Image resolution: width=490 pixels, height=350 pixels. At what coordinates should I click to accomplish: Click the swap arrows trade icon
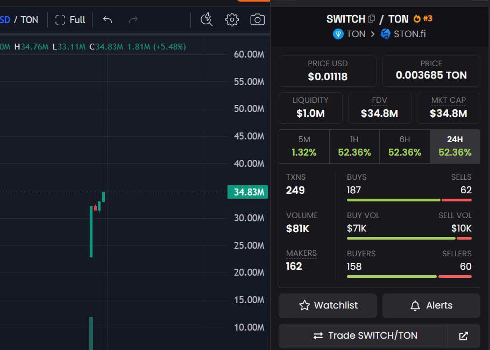coord(318,335)
